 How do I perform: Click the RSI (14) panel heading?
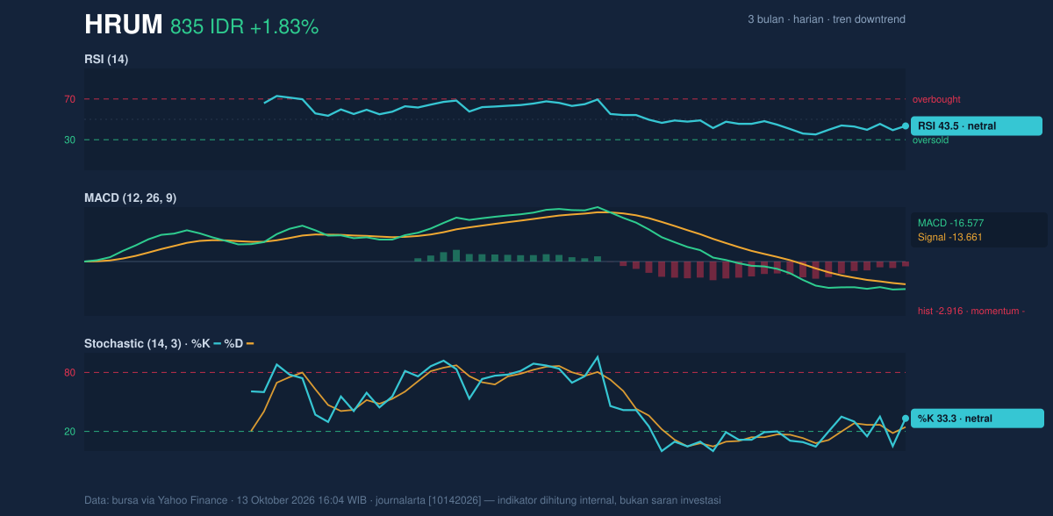pos(106,59)
